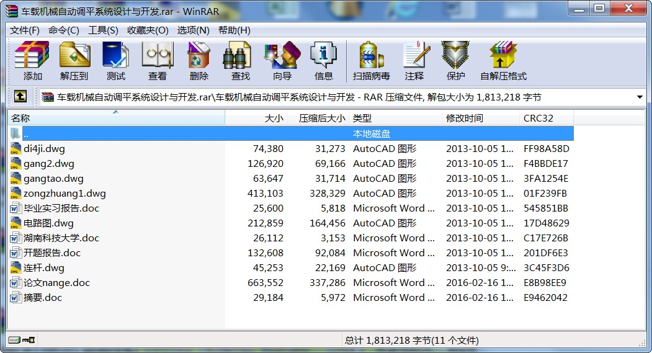Click the DWG icon of gang2.dwg
This screenshot has width=652, height=353.
point(16,163)
